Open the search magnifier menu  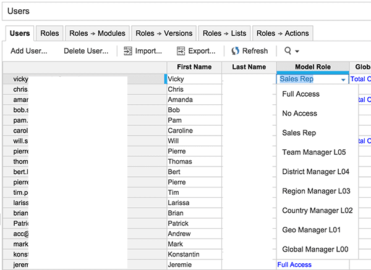(x=291, y=51)
